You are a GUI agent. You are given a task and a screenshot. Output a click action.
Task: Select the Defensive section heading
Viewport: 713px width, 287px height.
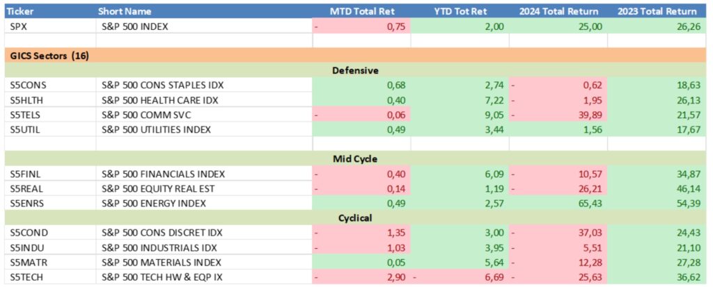tap(355, 70)
